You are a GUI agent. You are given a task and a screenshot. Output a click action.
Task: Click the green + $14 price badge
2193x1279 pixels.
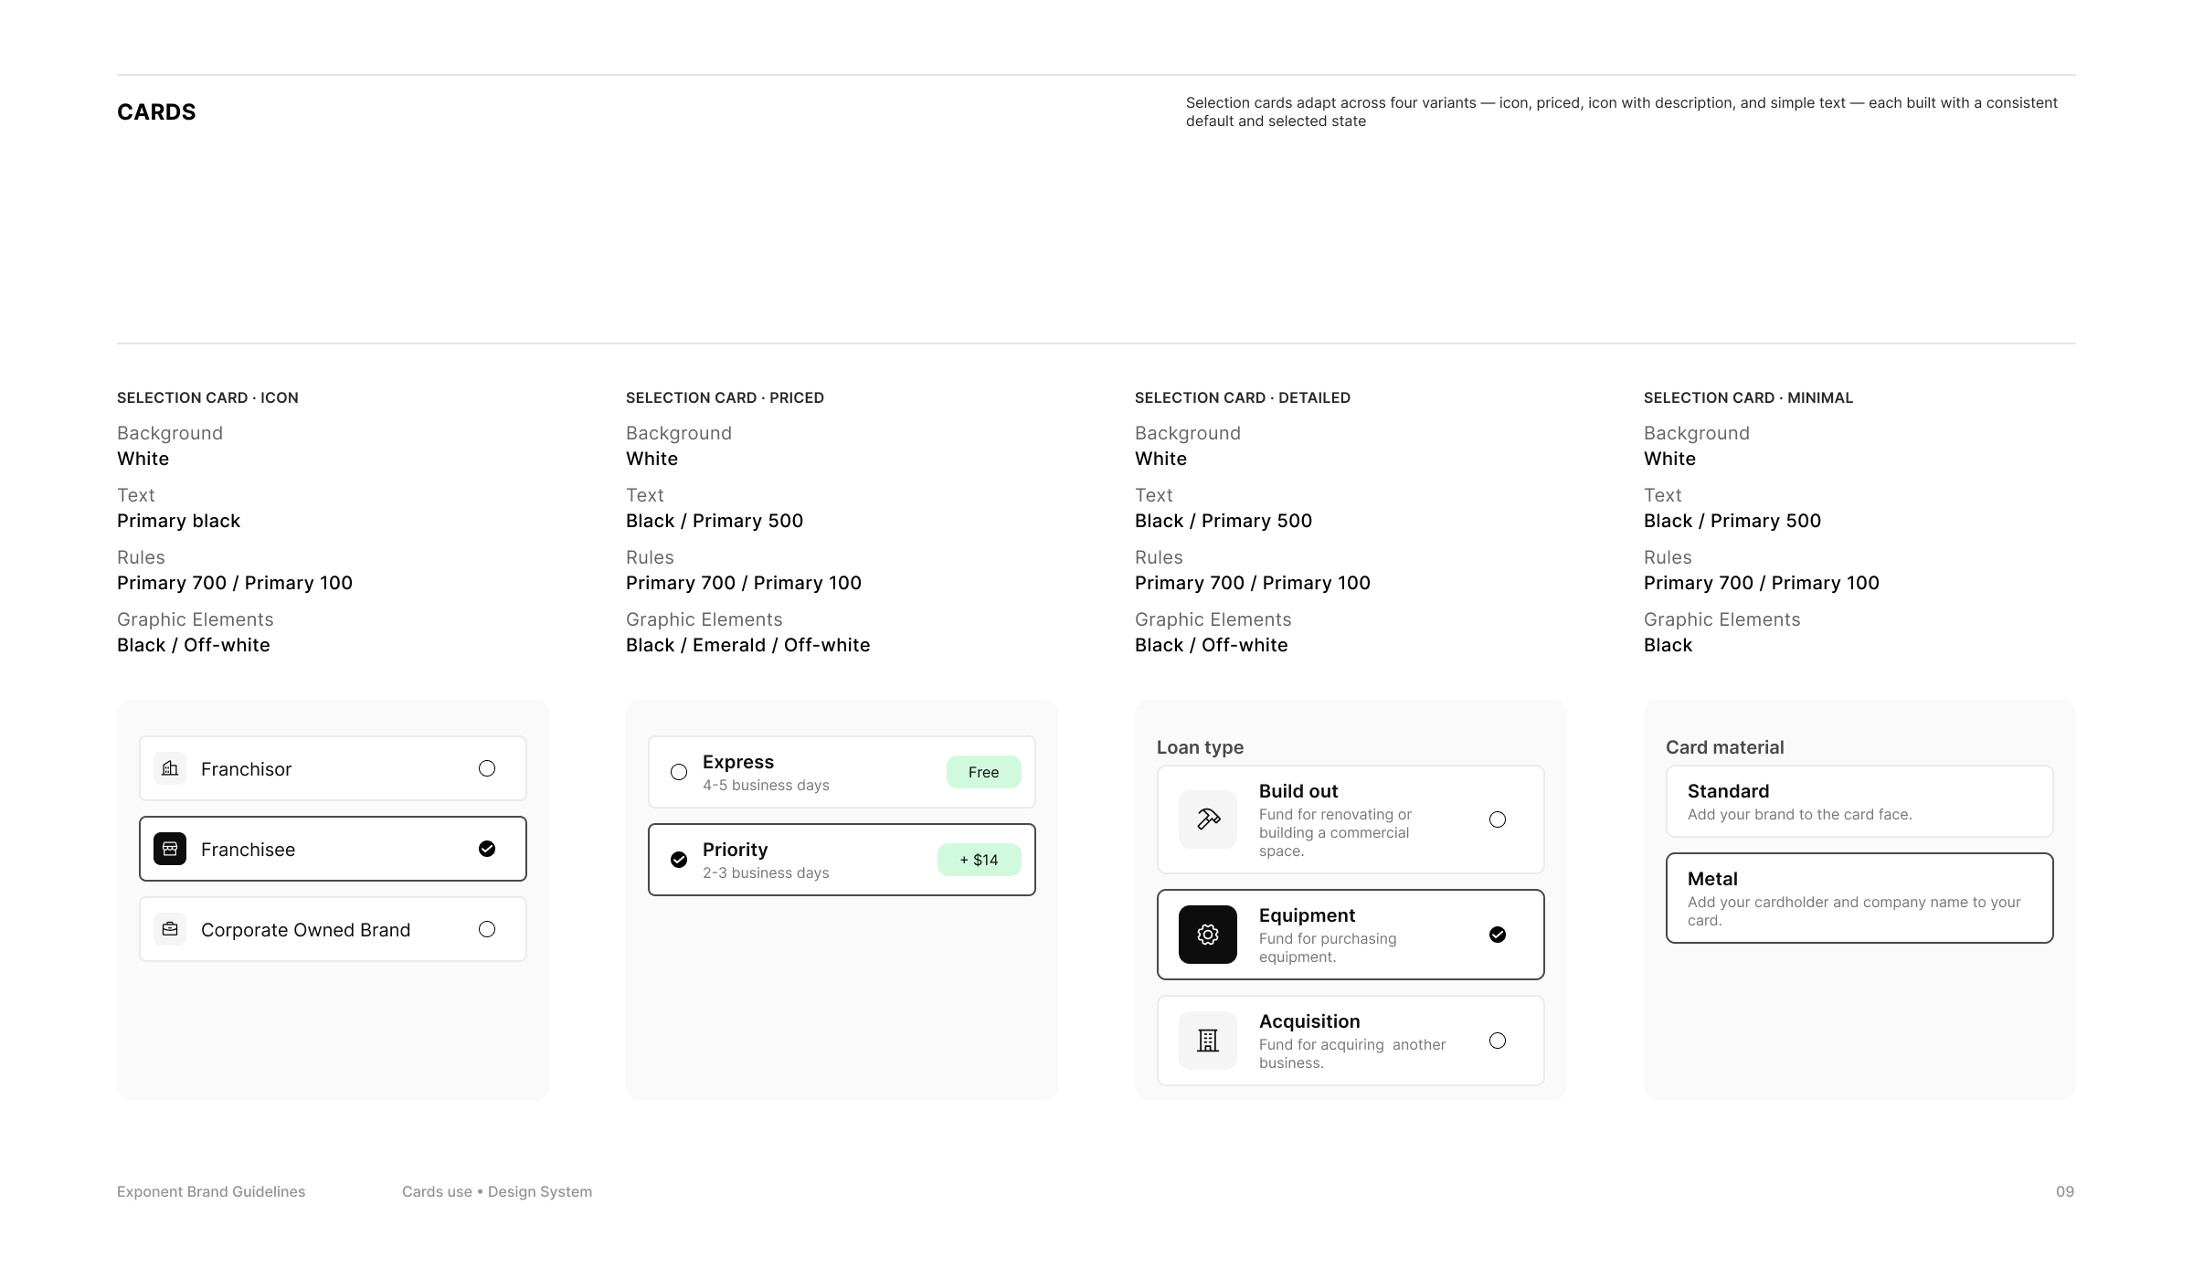click(979, 860)
